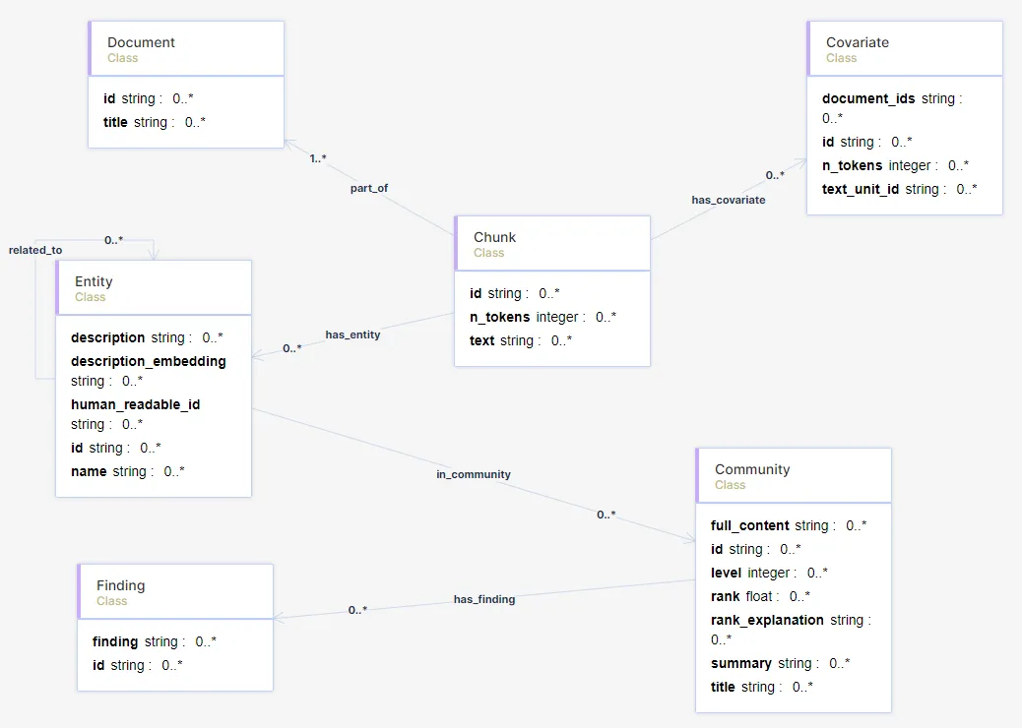Viewport: 1022px width, 728px height.
Task: Click the Covariate class title
Action: [x=858, y=42]
